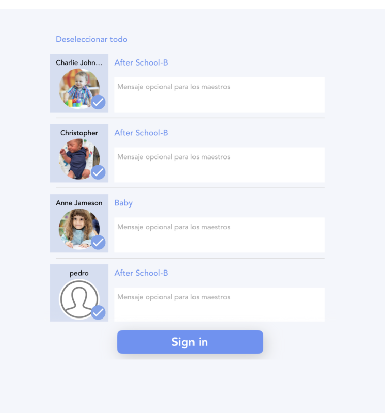This screenshot has width=385, height=413.
Task: Open After School-B room for Charlie John
Action: coord(141,62)
